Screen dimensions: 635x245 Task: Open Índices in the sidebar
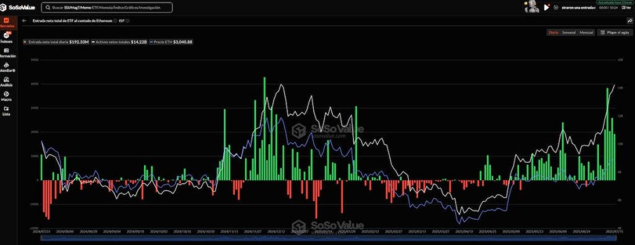coord(6,38)
